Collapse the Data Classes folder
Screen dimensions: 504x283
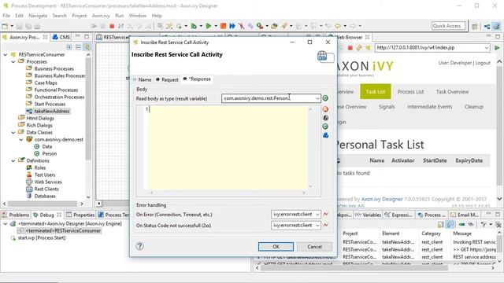coord(13,132)
